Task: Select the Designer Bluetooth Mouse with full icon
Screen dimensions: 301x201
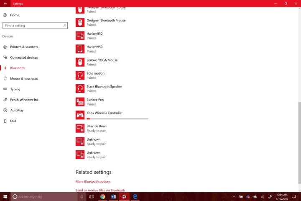Action: point(101,23)
